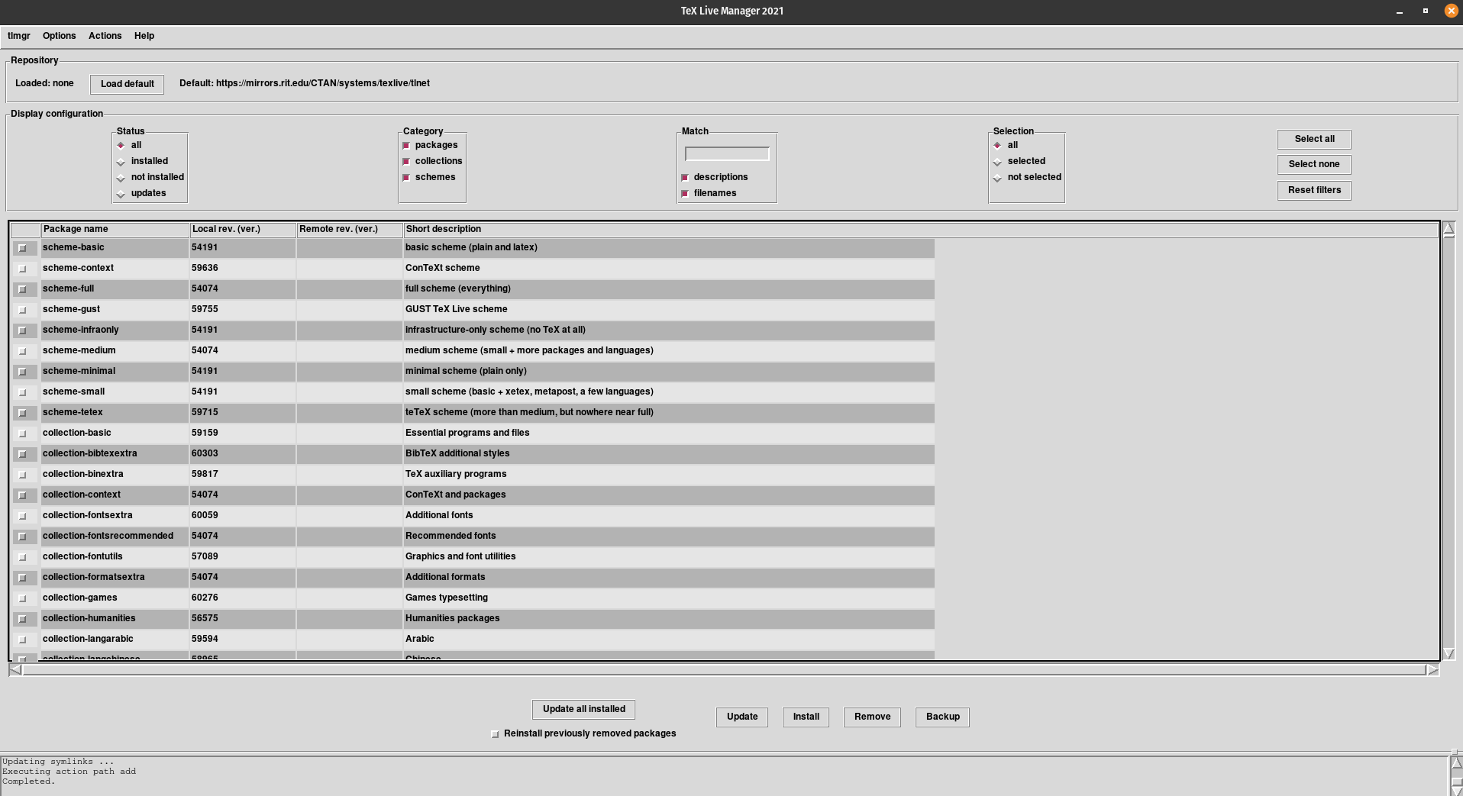Click the Reset filters button
This screenshot has width=1463, height=796.
[1314, 190]
